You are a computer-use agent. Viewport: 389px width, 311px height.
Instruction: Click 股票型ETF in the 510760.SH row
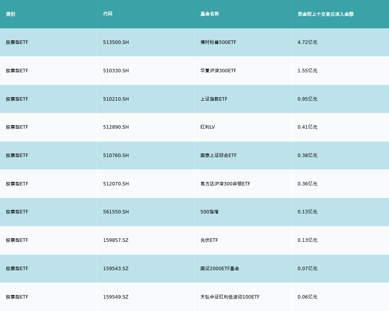click(17, 155)
